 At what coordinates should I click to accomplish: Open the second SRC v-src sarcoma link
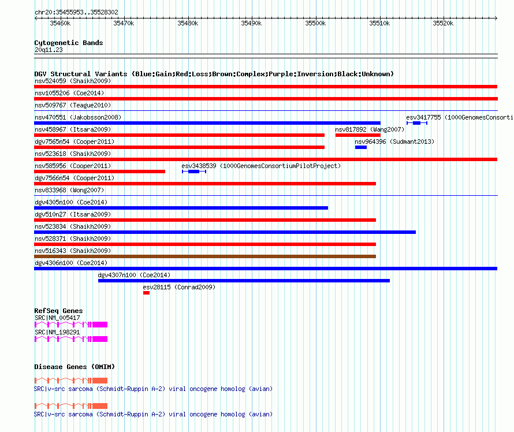coord(153,414)
